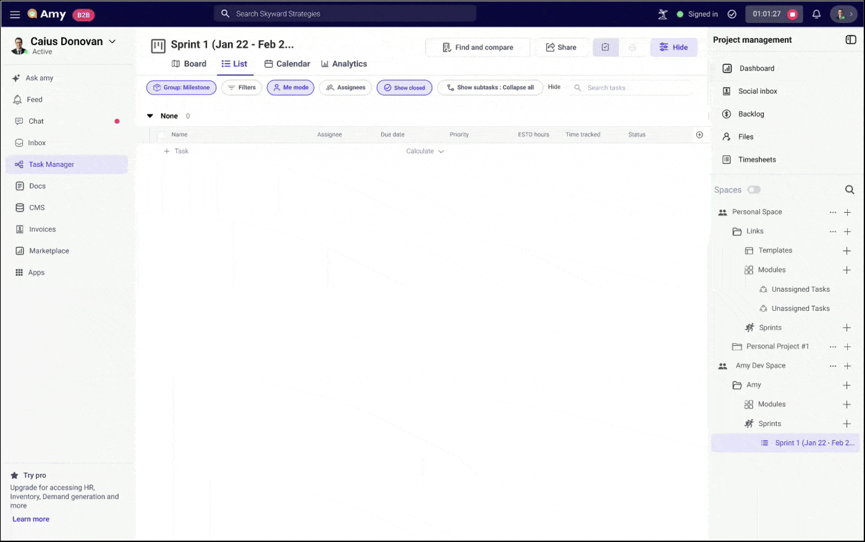
Task: Open the Docs section
Action: tap(38, 185)
